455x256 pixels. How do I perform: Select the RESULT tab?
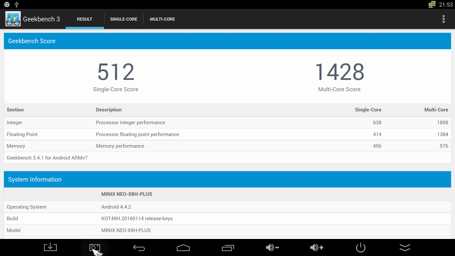[x=85, y=19]
